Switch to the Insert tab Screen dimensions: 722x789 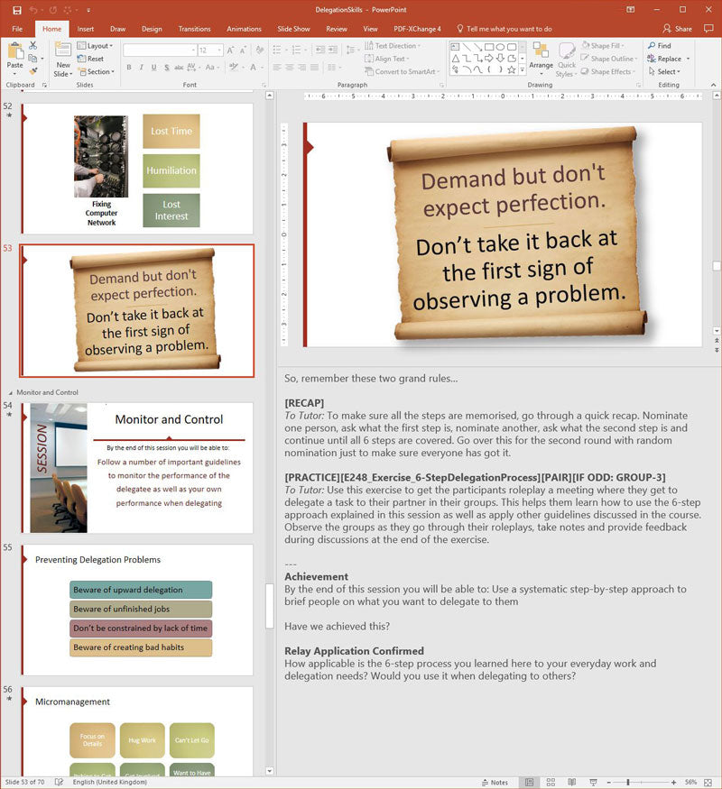point(86,29)
